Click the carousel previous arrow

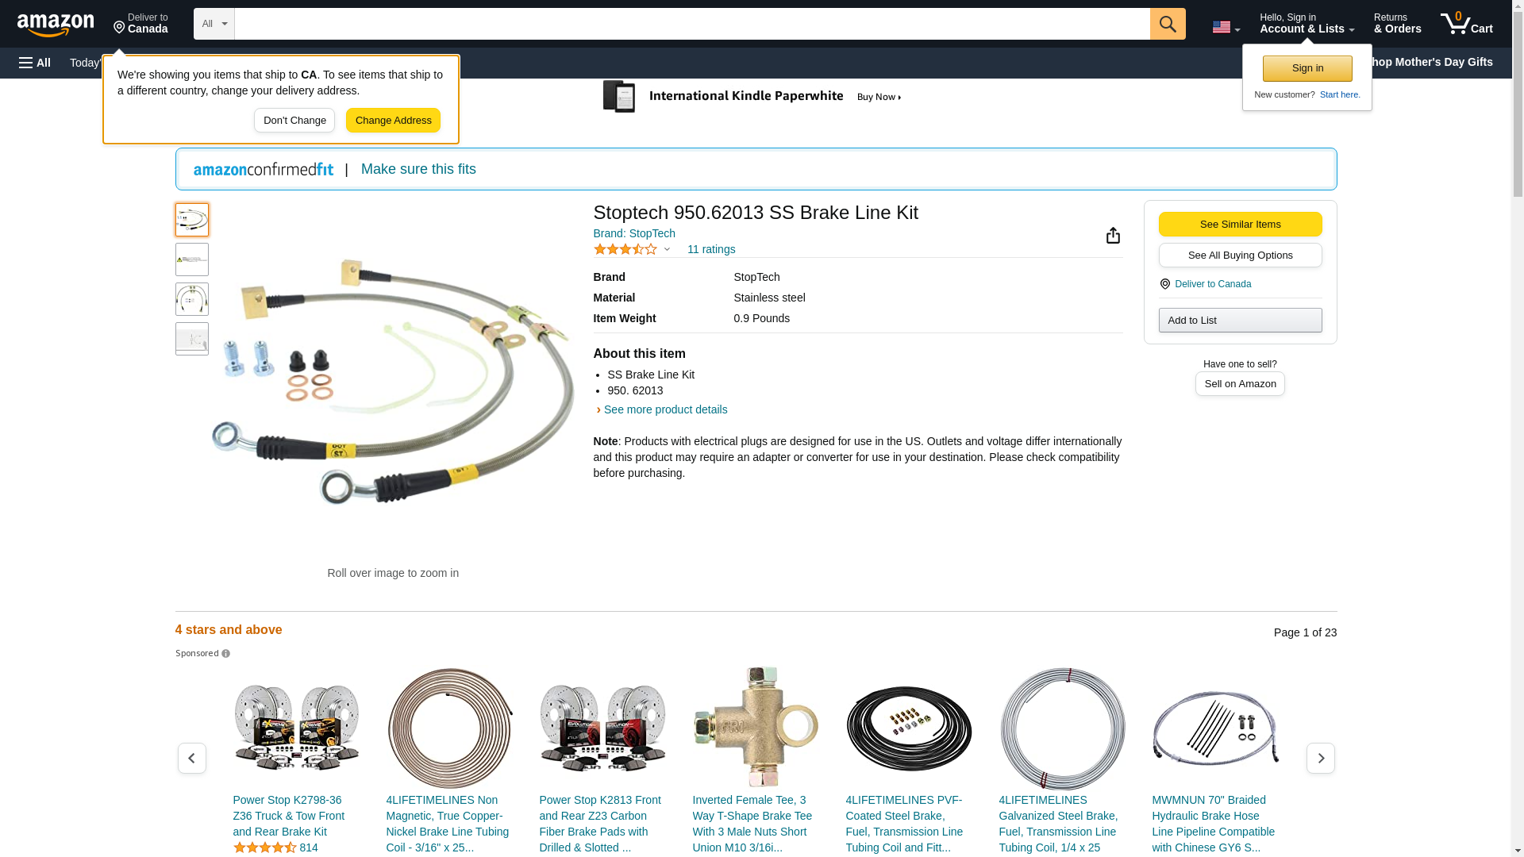(x=191, y=759)
